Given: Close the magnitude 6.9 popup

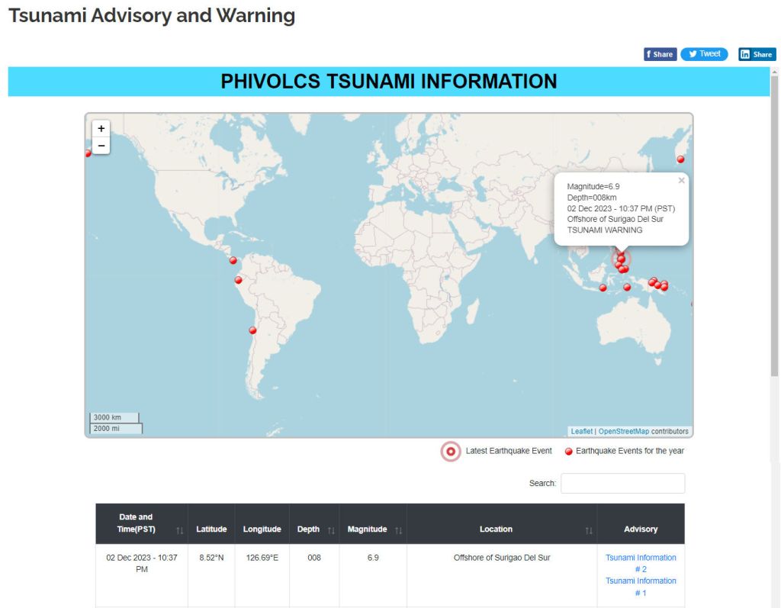Looking at the screenshot, I should click(x=681, y=181).
